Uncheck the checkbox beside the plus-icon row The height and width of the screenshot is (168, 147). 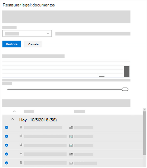tap(6, 154)
